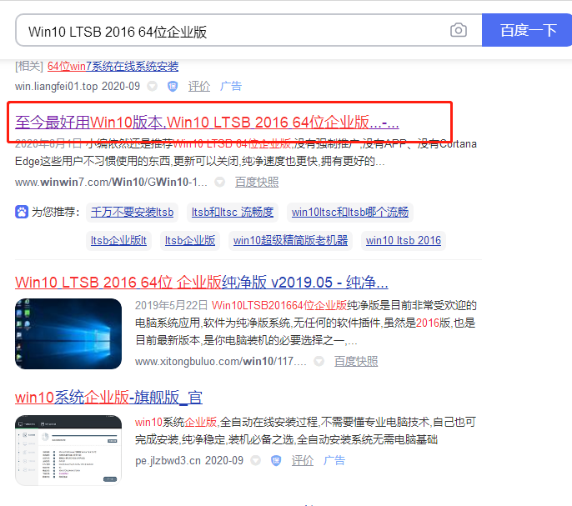Expand dropdown arrow next to win.liangfei01.top

(153, 86)
